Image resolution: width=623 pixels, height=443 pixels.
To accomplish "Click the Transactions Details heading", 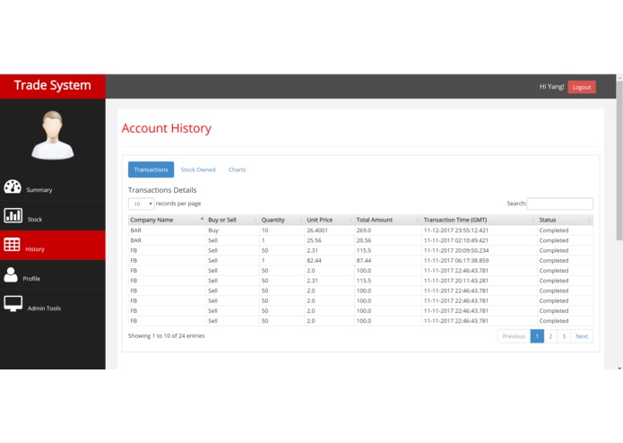I will [162, 190].
